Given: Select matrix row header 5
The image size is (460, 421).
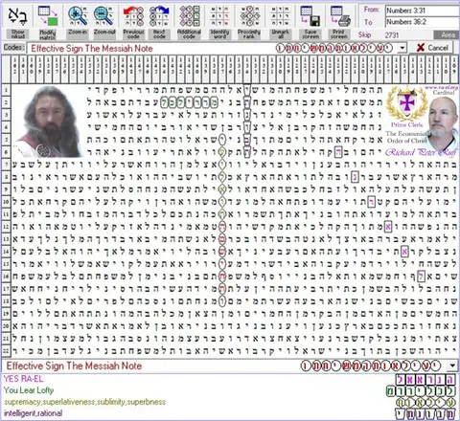Looking at the screenshot, I should coord(6,140).
